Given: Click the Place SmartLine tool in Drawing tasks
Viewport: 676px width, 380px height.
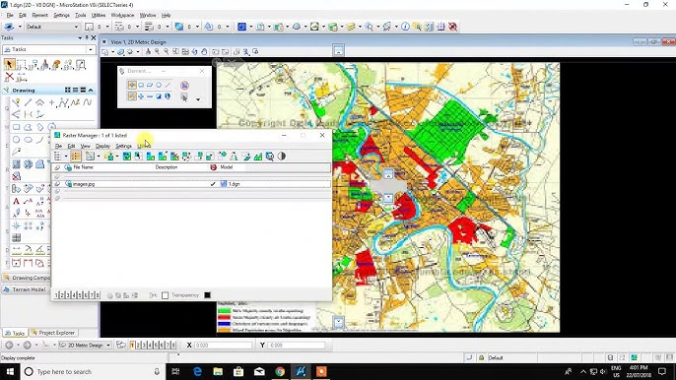Looking at the screenshot, I should (x=28, y=102).
